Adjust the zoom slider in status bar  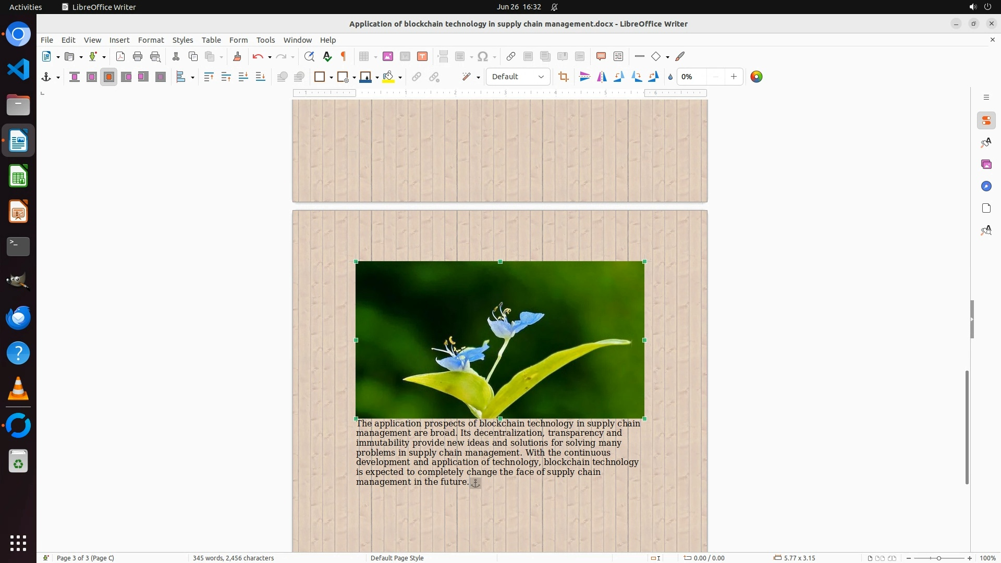[x=938, y=558]
